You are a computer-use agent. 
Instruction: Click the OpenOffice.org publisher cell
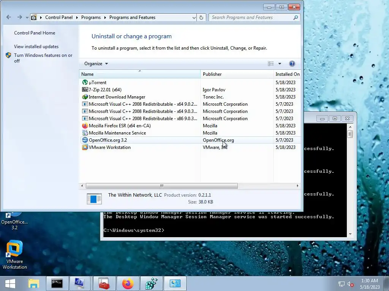218,140
